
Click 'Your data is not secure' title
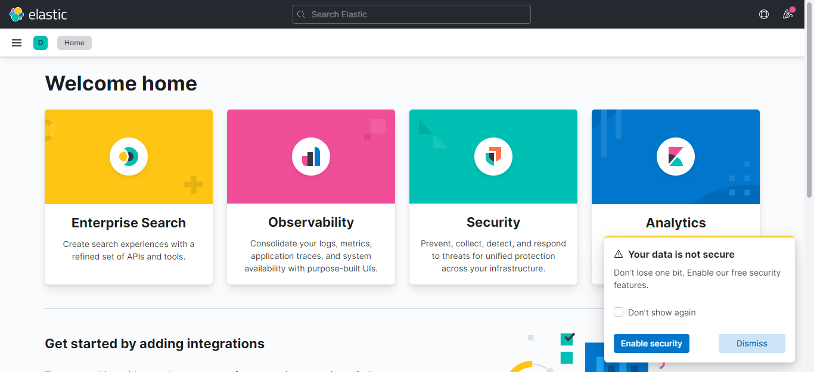[681, 254]
